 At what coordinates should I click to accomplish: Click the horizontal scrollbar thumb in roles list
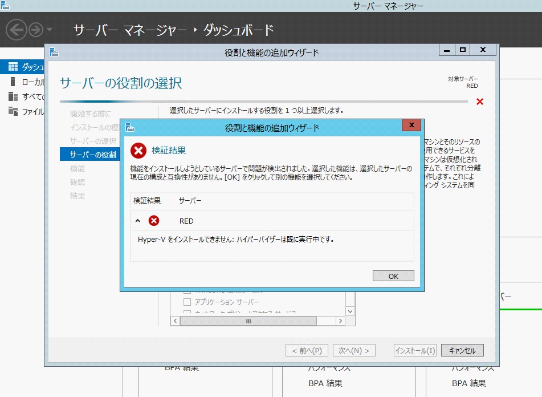pyautogui.click(x=248, y=321)
